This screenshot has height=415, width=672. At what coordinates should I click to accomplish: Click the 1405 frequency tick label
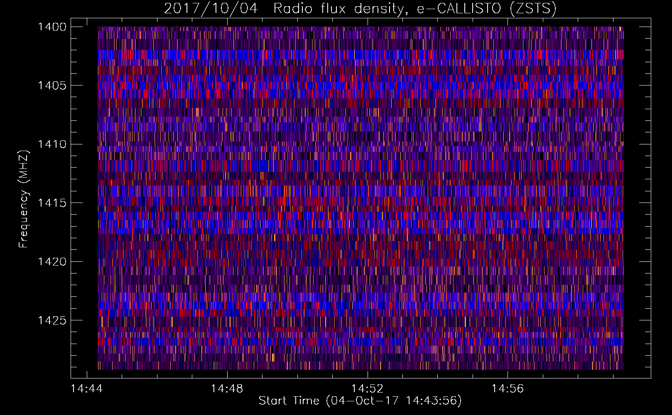[52, 85]
